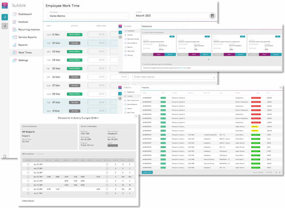The image size is (285, 208).
Task: Click Invoices icon in the Dashboard window sidebar
Action: pyautogui.click(x=125, y=35)
